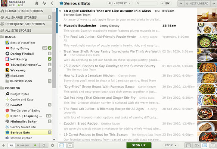Go to next story with down arrow
This screenshot has width=217, height=149.
click(214, 3)
